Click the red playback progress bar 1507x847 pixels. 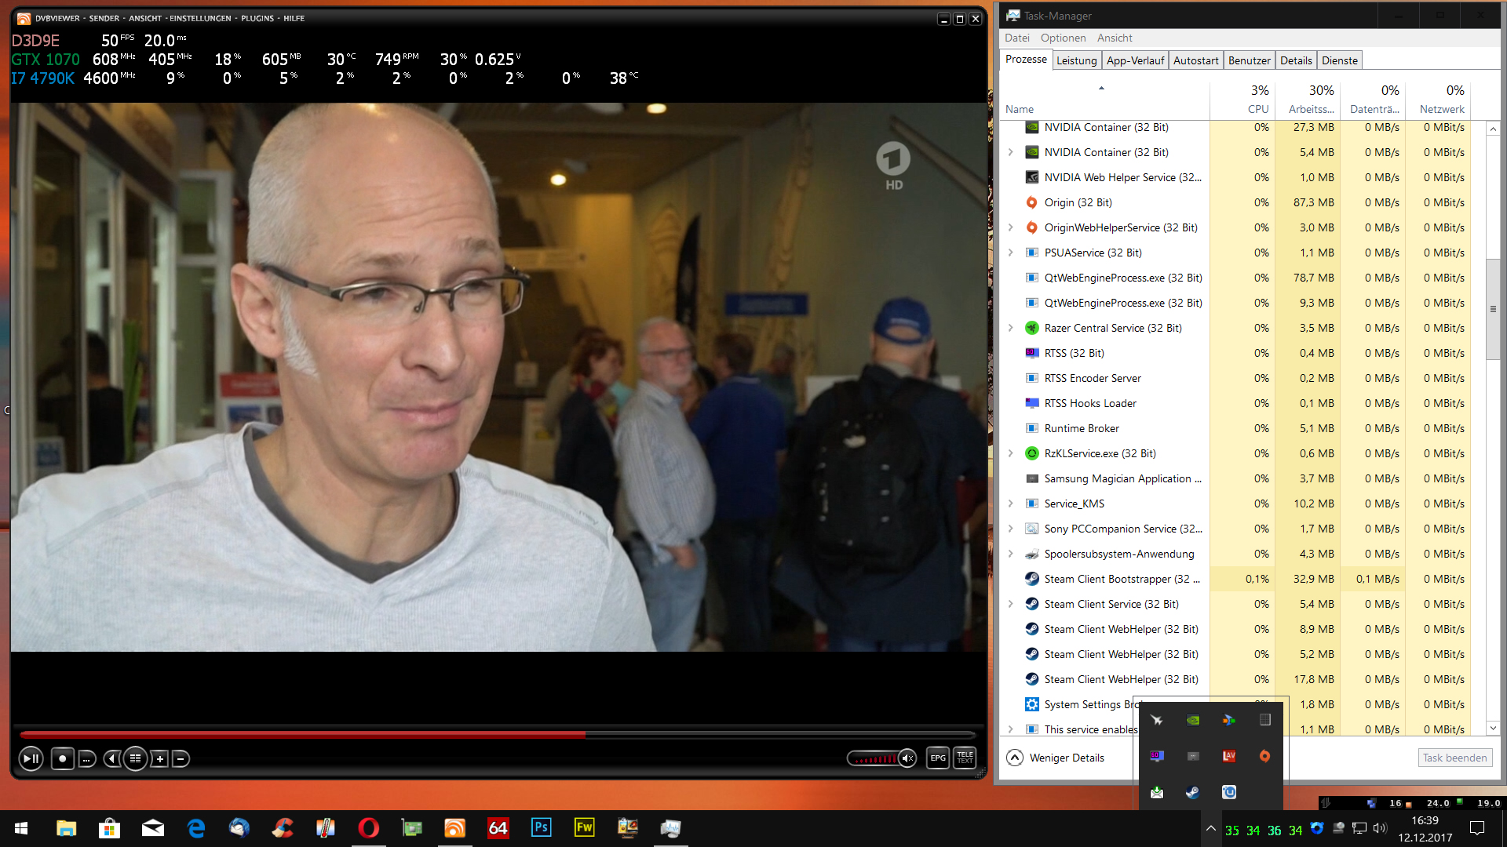(x=302, y=735)
